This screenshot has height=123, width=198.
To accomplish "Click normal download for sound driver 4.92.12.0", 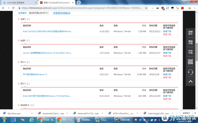I will (167, 74).
